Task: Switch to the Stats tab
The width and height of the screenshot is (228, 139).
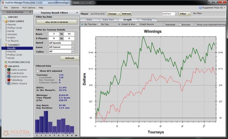Action: pos(89,20)
